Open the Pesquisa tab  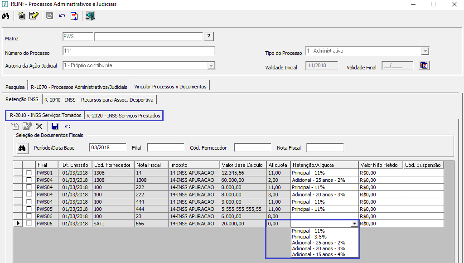coord(15,87)
